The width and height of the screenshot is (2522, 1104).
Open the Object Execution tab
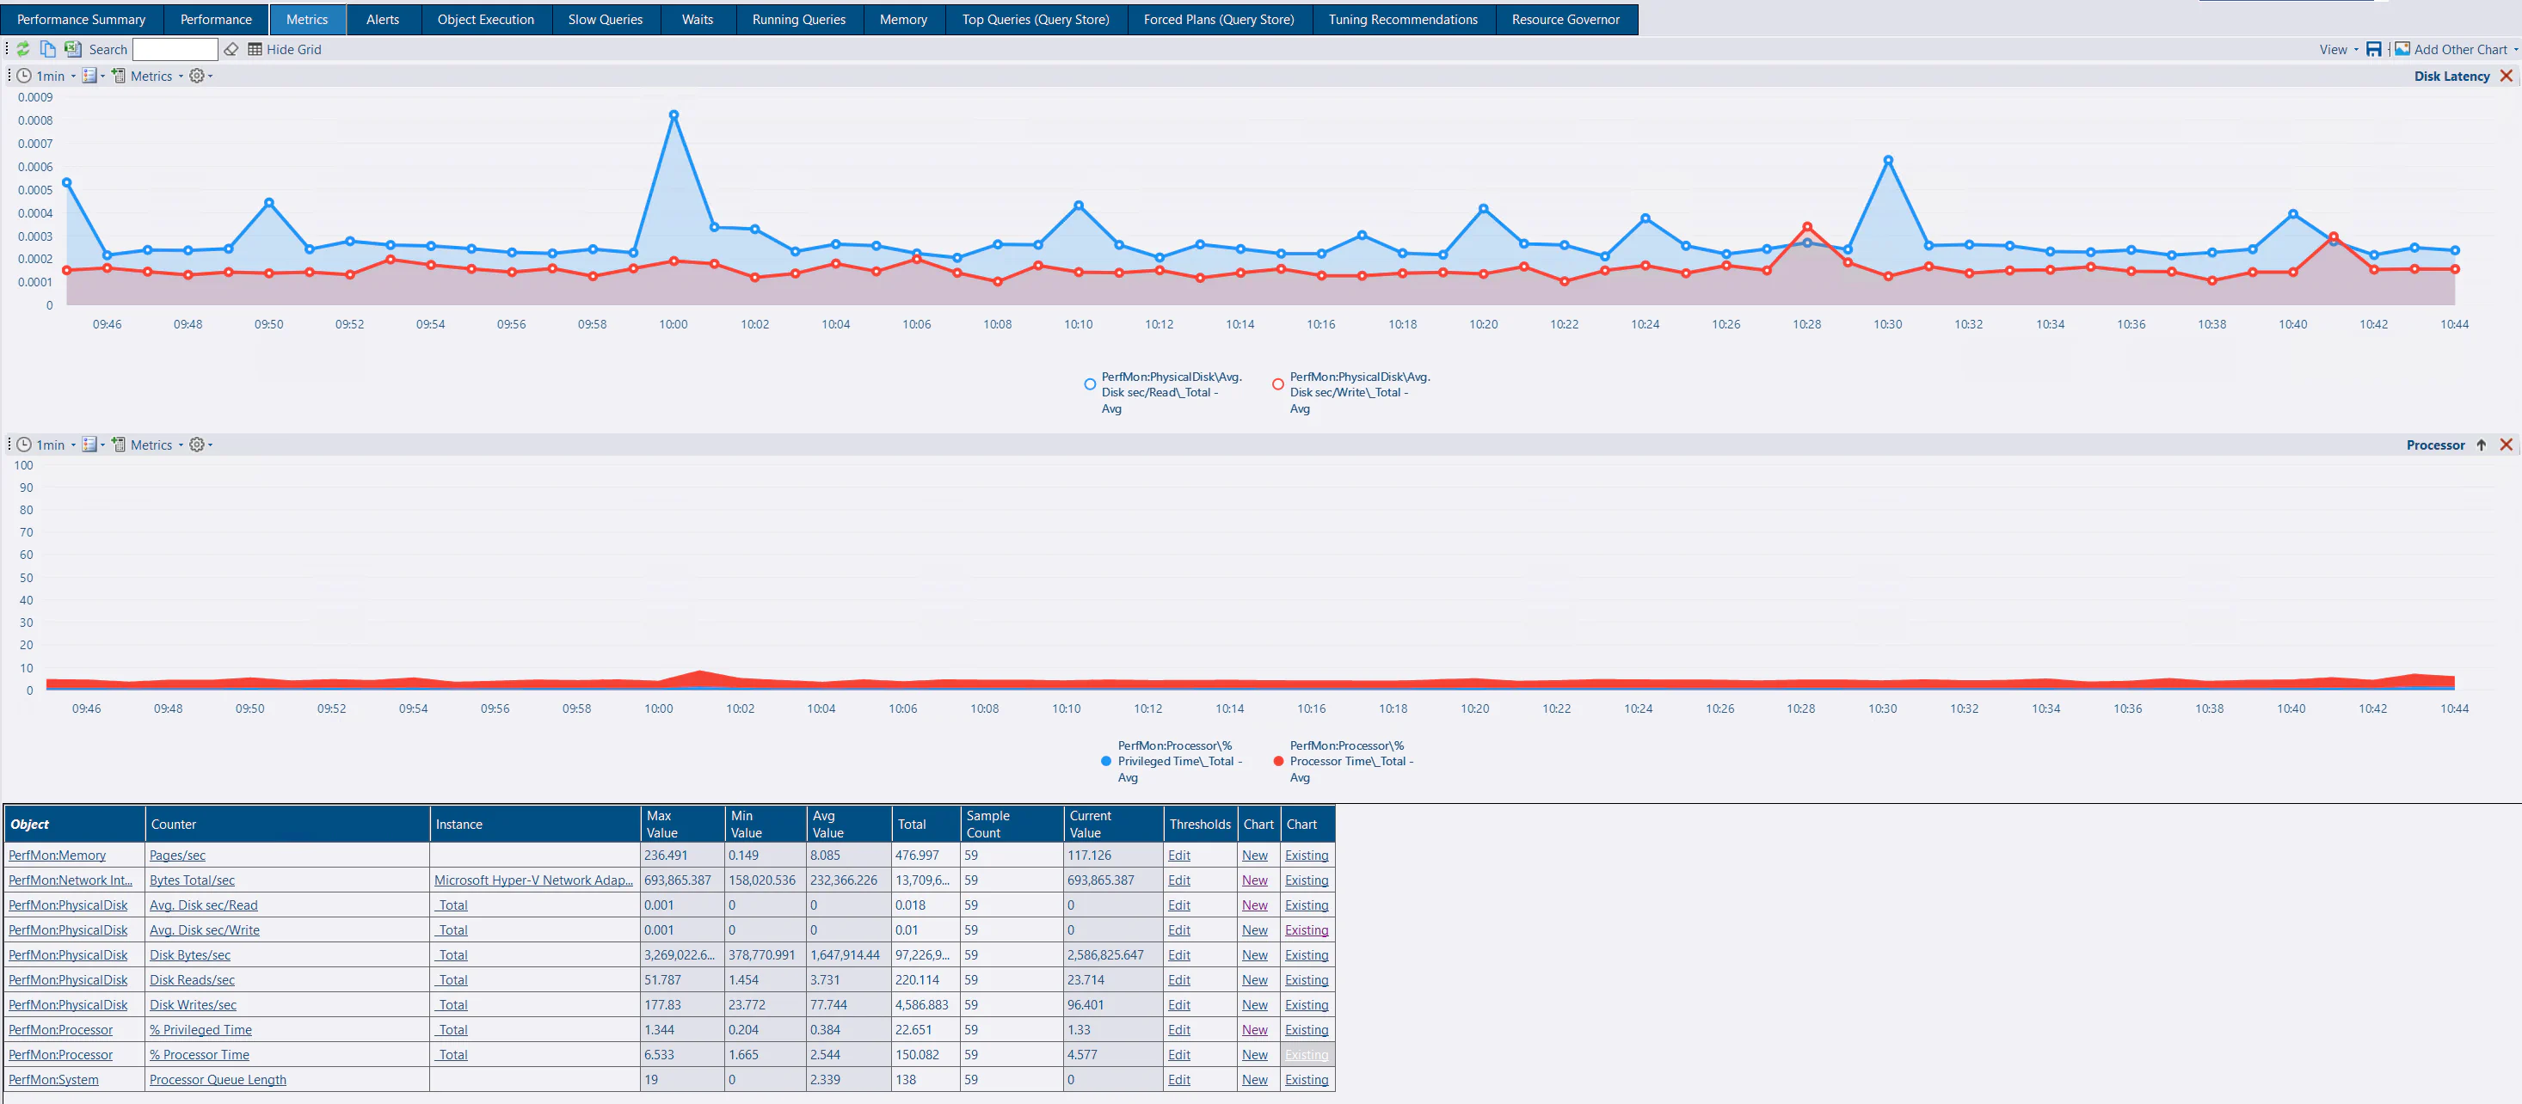click(x=486, y=20)
